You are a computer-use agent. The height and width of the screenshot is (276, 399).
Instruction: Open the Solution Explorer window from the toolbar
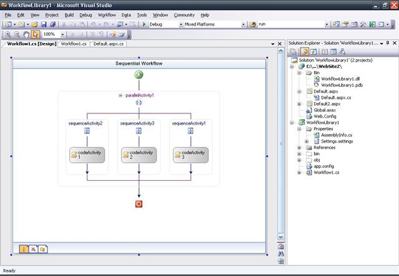(336, 24)
